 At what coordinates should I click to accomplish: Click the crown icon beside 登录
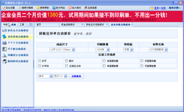click(152, 8)
